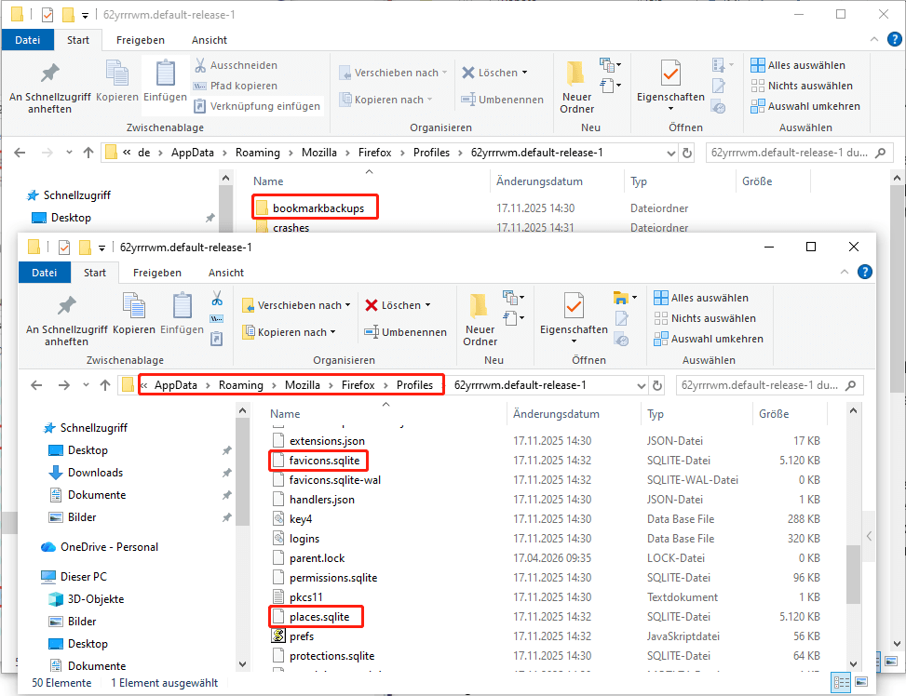Open OneDrive - Personal in sidebar
The image size is (906, 696).
[x=109, y=547]
